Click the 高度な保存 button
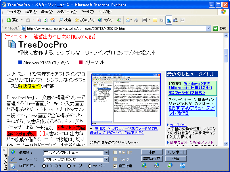The image size is (230, 172). click(152, 159)
